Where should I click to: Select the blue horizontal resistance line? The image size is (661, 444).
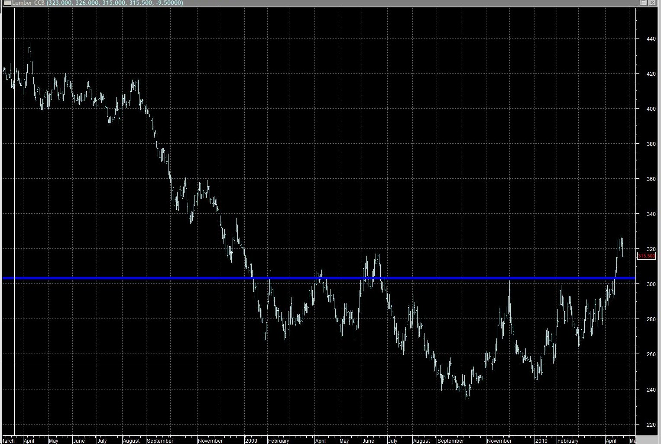pyautogui.click(x=303, y=278)
